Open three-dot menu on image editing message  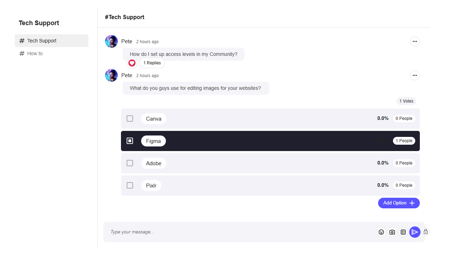coord(415,75)
